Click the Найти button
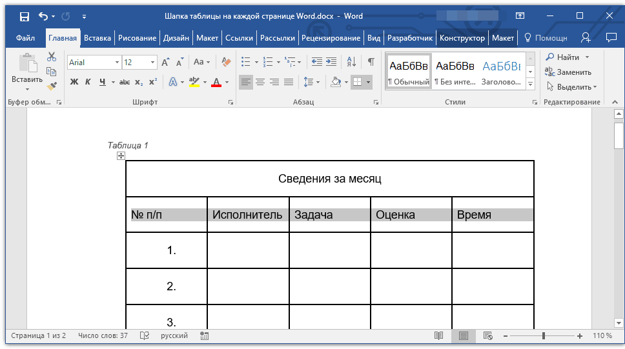The height and width of the screenshot is (349, 625). pos(567,57)
